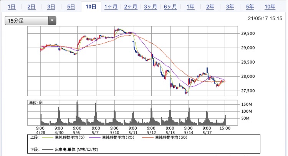Open the 15分足 interval dropdown

click(30, 21)
